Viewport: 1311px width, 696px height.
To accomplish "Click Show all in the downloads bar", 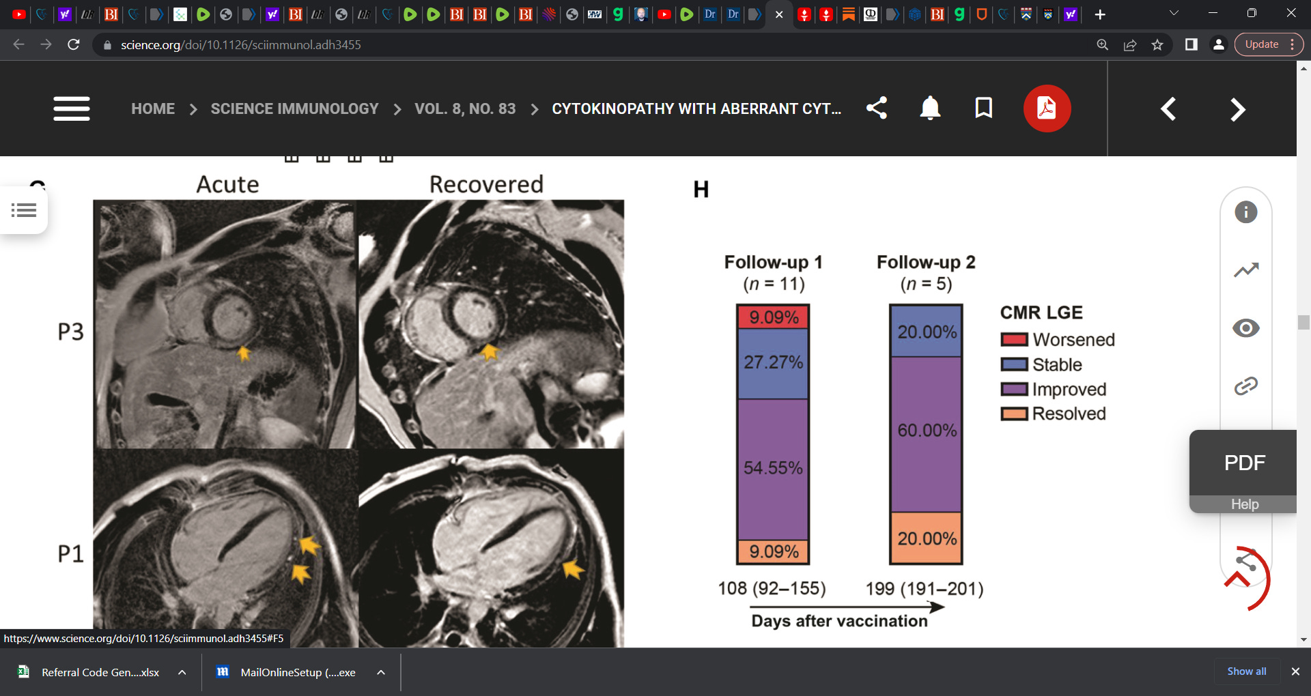I will (1245, 671).
